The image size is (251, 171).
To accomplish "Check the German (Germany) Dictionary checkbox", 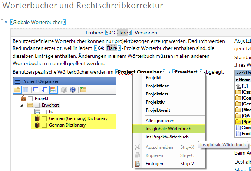I will click(x=44, y=118).
